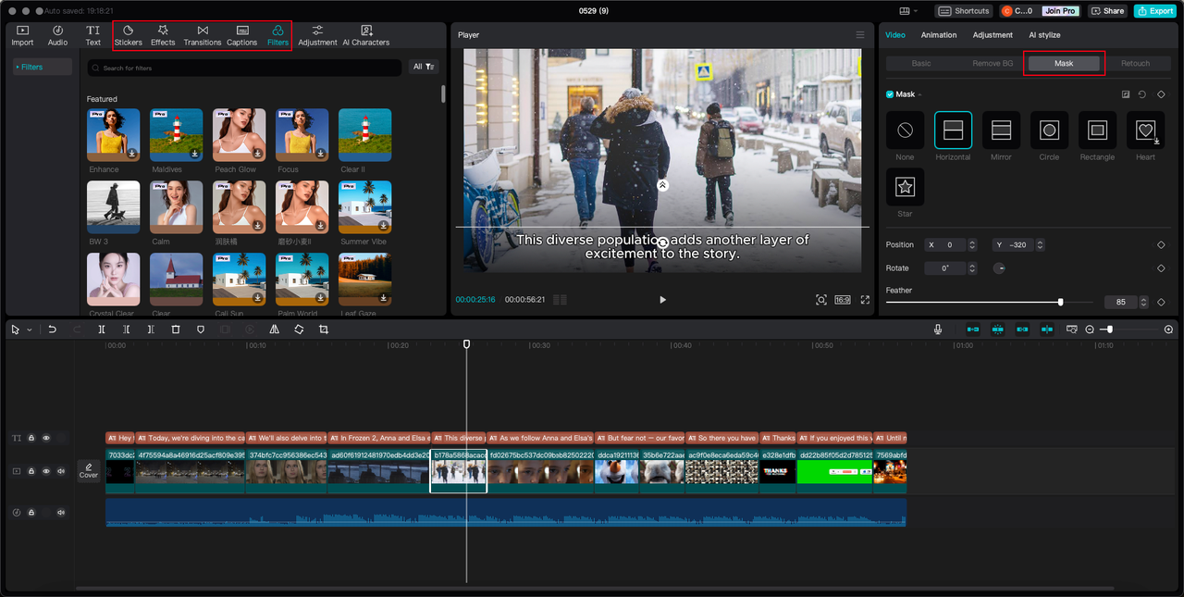Click the Mirror flip tool in timeline toolbar
1184x597 pixels.
click(275, 330)
